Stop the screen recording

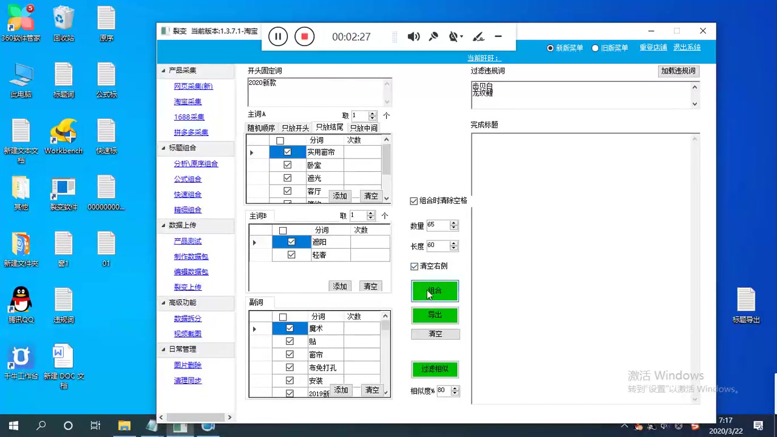305,36
